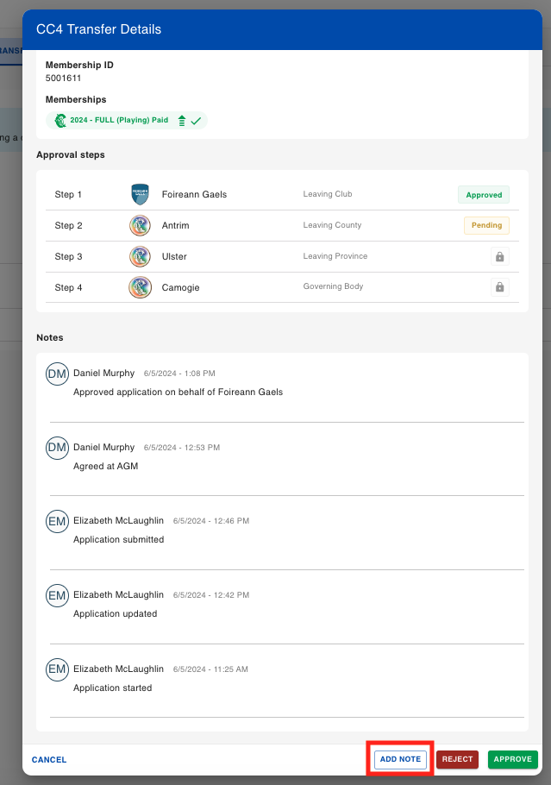This screenshot has width=551, height=785.
Task: Click the Approved status badge for Step 1
Action: coord(484,195)
